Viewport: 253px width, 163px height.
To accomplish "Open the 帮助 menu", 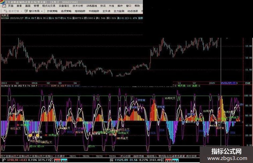I will point(137,6).
